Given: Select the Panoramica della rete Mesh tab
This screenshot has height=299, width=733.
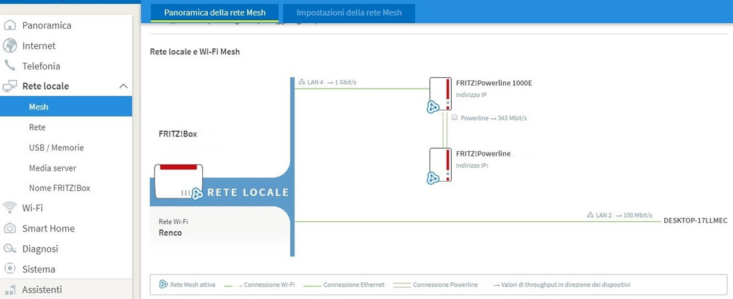Looking at the screenshot, I should (214, 13).
